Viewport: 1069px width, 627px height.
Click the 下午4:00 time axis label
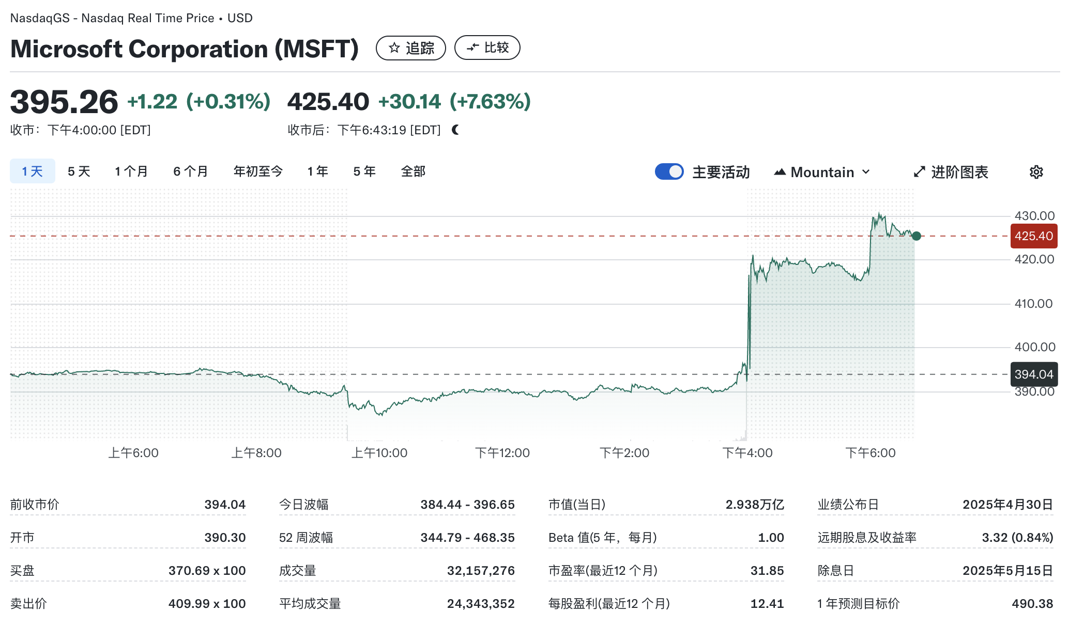click(747, 453)
